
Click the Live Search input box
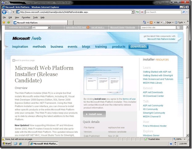pos(163,12)
